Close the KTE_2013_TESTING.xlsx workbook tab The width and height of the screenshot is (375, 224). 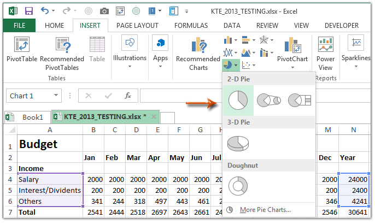(x=154, y=117)
